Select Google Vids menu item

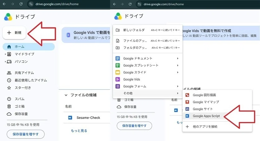tap(148, 79)
